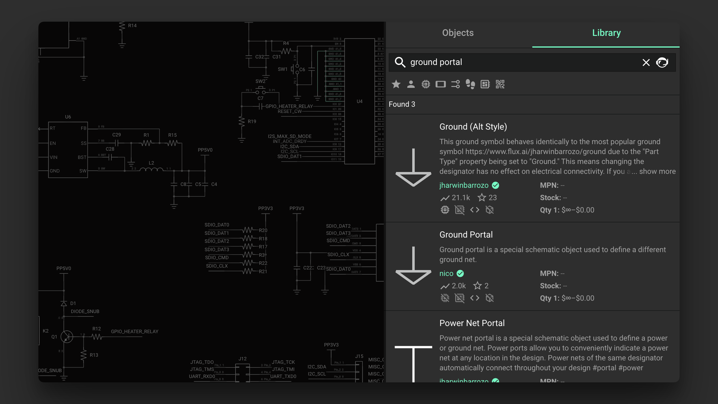The height and width of the screenshot is (404, 718).
Task: Expand description with 'show more'
Action: (657, 171)
